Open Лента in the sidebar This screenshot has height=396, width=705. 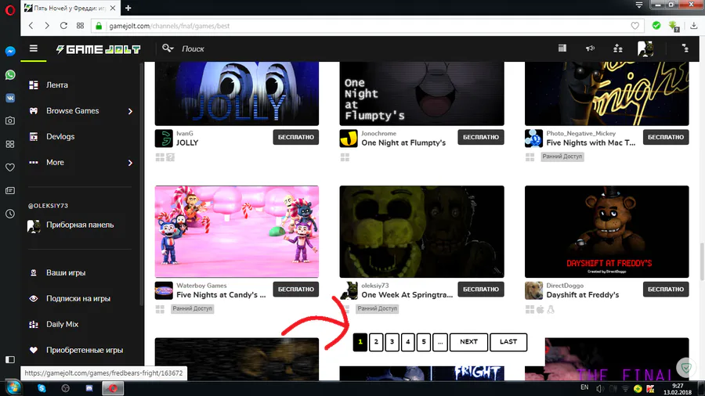point(57,85)
